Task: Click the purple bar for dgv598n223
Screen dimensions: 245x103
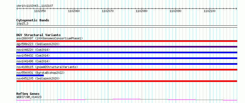Action: click(x=127, y=47)
